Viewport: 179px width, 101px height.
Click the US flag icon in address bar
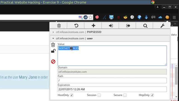[81, 17]
